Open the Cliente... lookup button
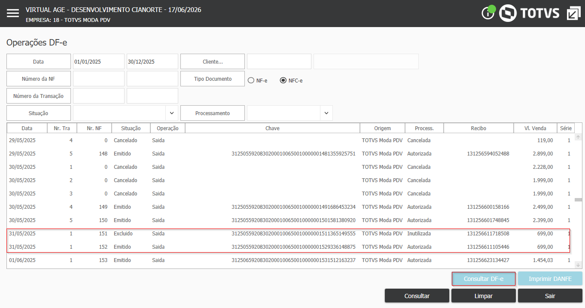Image resolution: width=585 pixels, height=308 pixels. pyautogui.click(x=213, y=61)
